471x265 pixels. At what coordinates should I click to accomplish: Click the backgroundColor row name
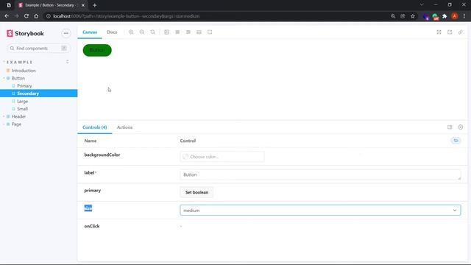[102, 155]
